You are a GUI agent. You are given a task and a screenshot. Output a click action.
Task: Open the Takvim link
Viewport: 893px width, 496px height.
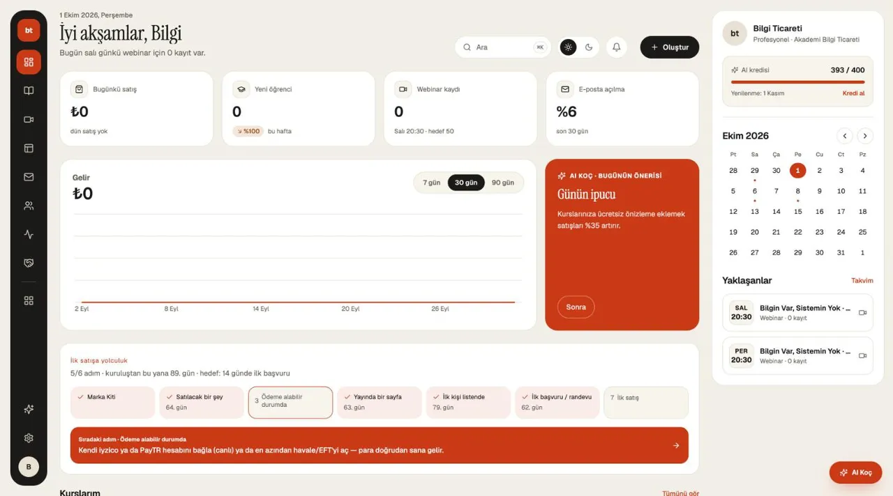tap(862, 281)
